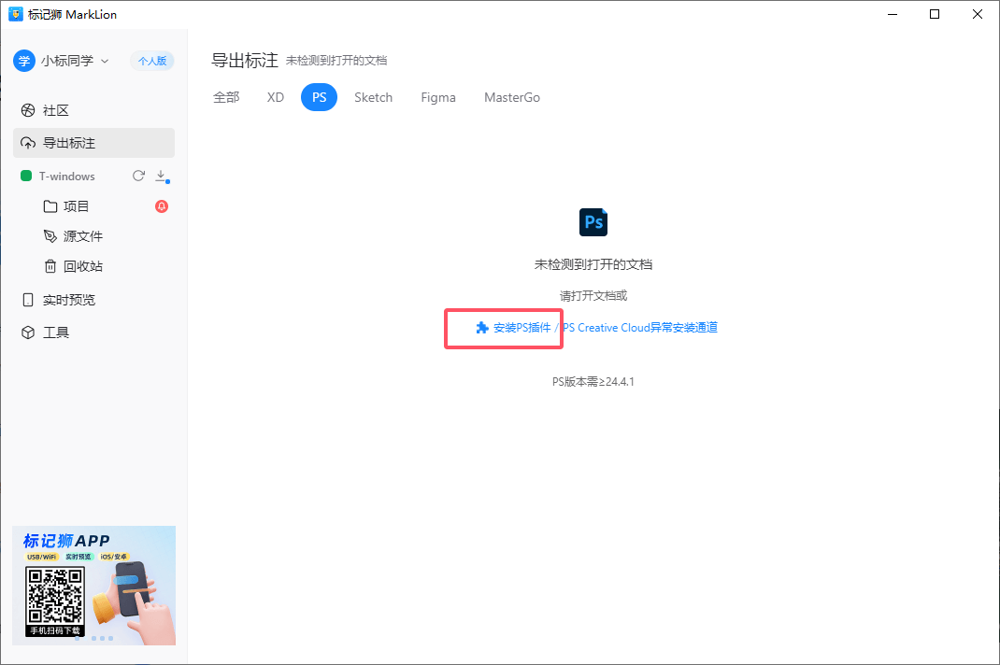Switch to the XD tab
Screen dimensions: 1000x665
(276, 97)
